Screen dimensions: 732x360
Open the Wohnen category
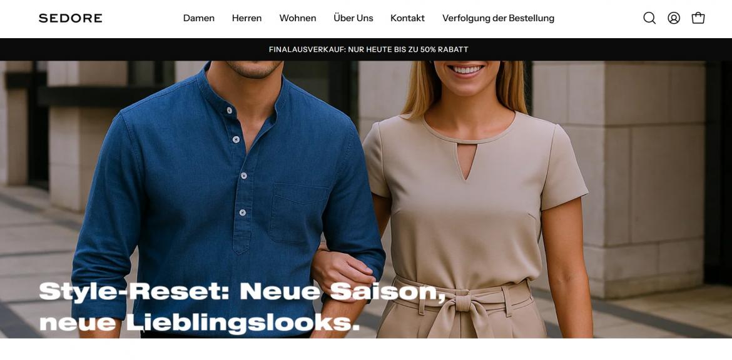(298, 18)
